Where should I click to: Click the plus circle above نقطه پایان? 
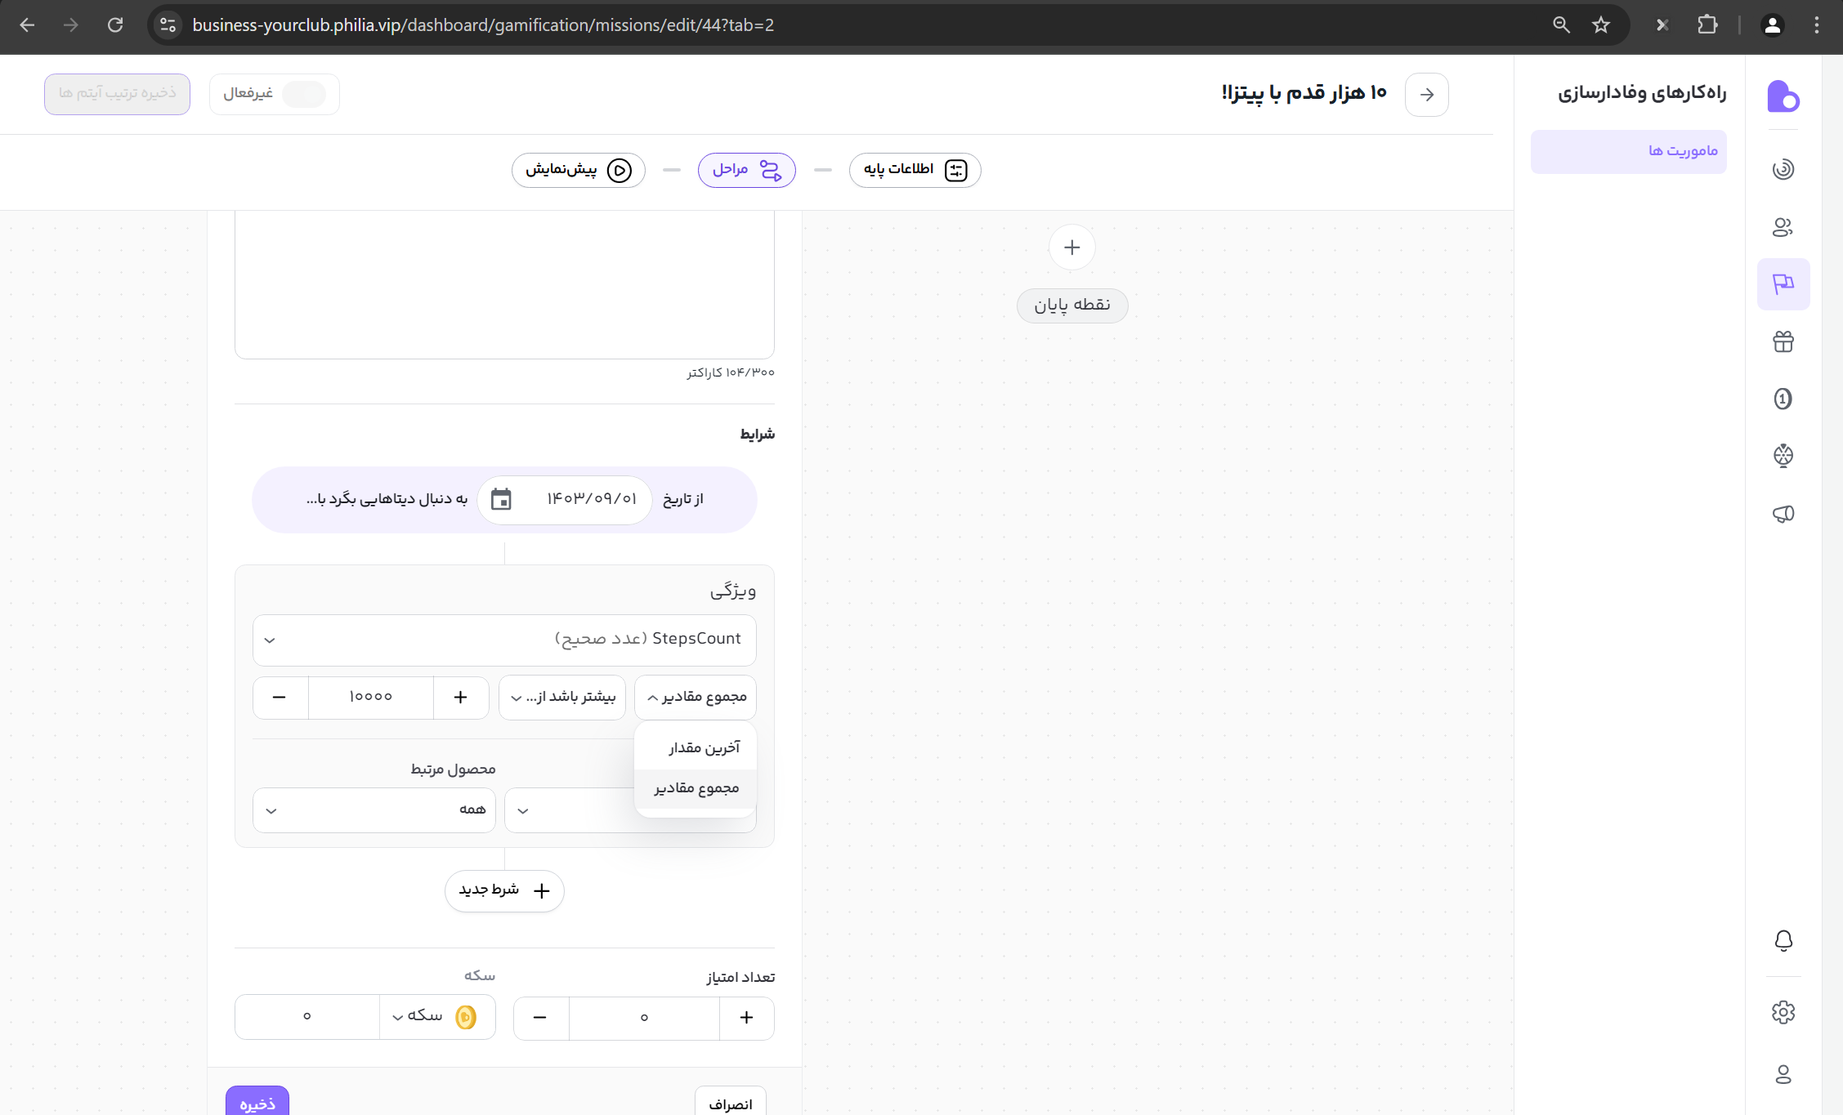tap(1071, 248)
